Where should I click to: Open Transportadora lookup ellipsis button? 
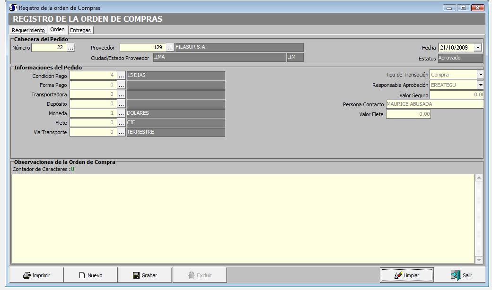[x=122, y=94]
